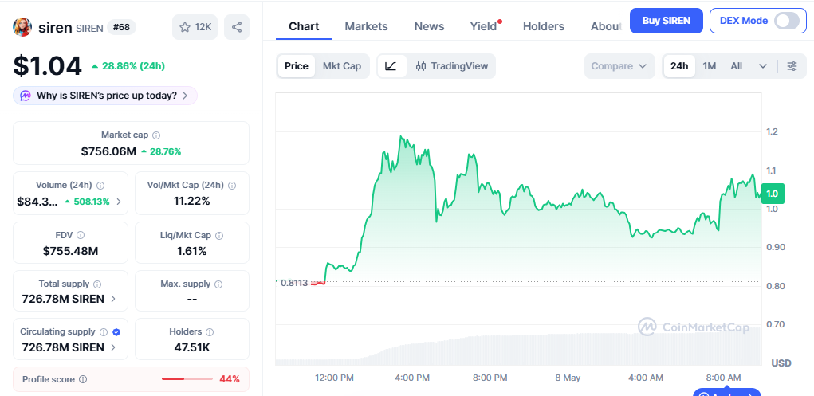Open the share icon button

237,27
